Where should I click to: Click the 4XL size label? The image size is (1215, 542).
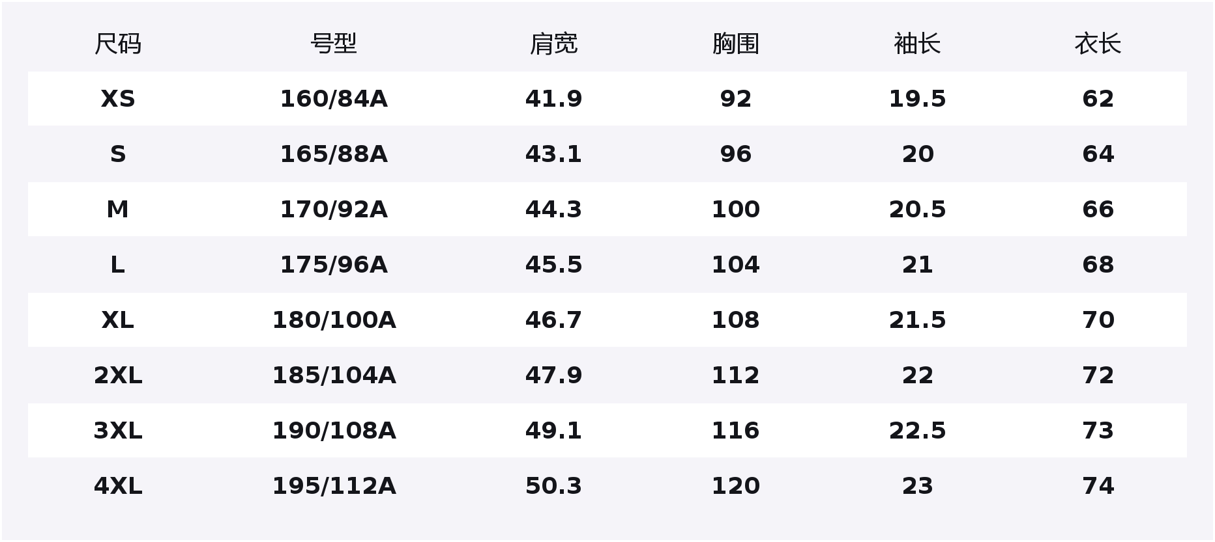pos(118,486)
